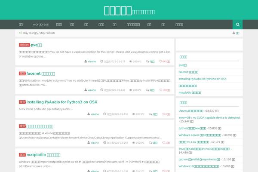Open python matlab mapminmax hot post link
The image size is (258, 172).
(199, 160)
